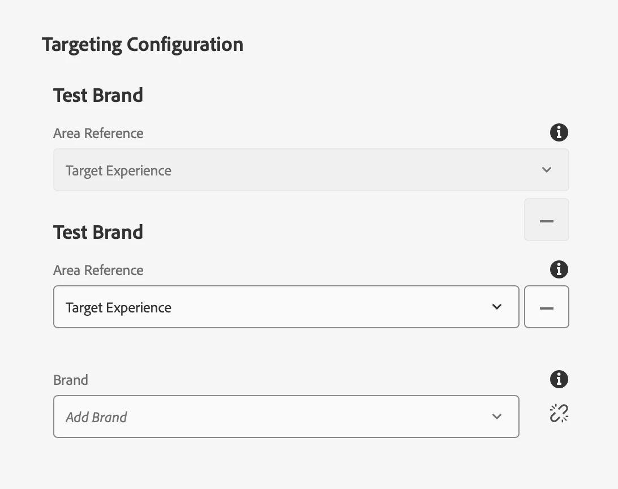Remove entry using minus beside editable Target Experience
This screenshot has width=618, height=489.
point(546,307)
